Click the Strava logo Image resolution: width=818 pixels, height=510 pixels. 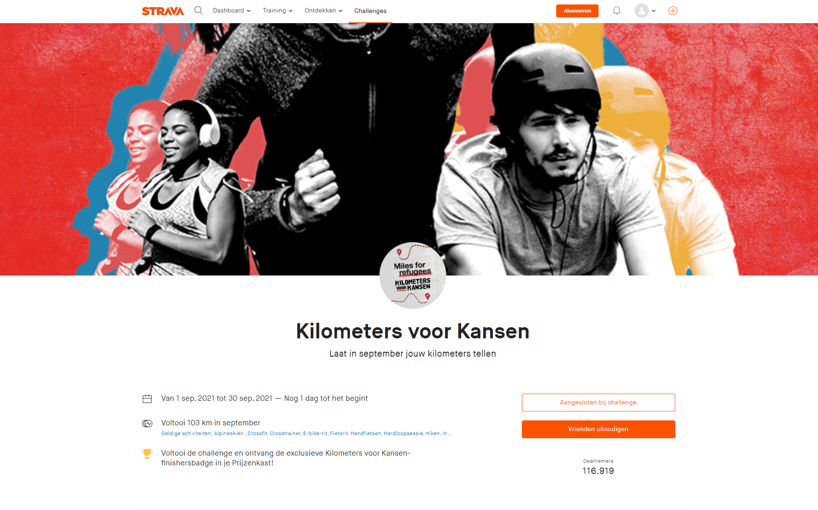pyautogui.click(x=163, y=11)
